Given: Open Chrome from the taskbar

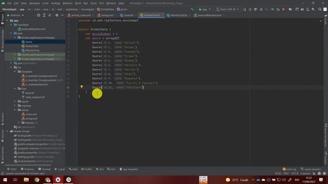Looking at the screenshot, I should pyautogui.click(x=37, y=179).
